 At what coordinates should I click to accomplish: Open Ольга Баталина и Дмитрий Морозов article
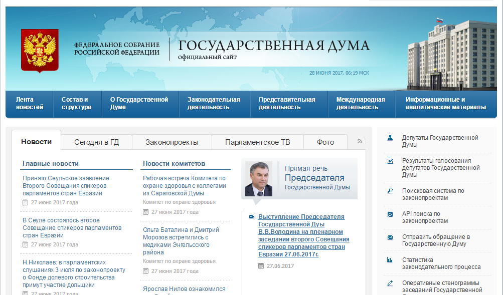click(181, 241)
